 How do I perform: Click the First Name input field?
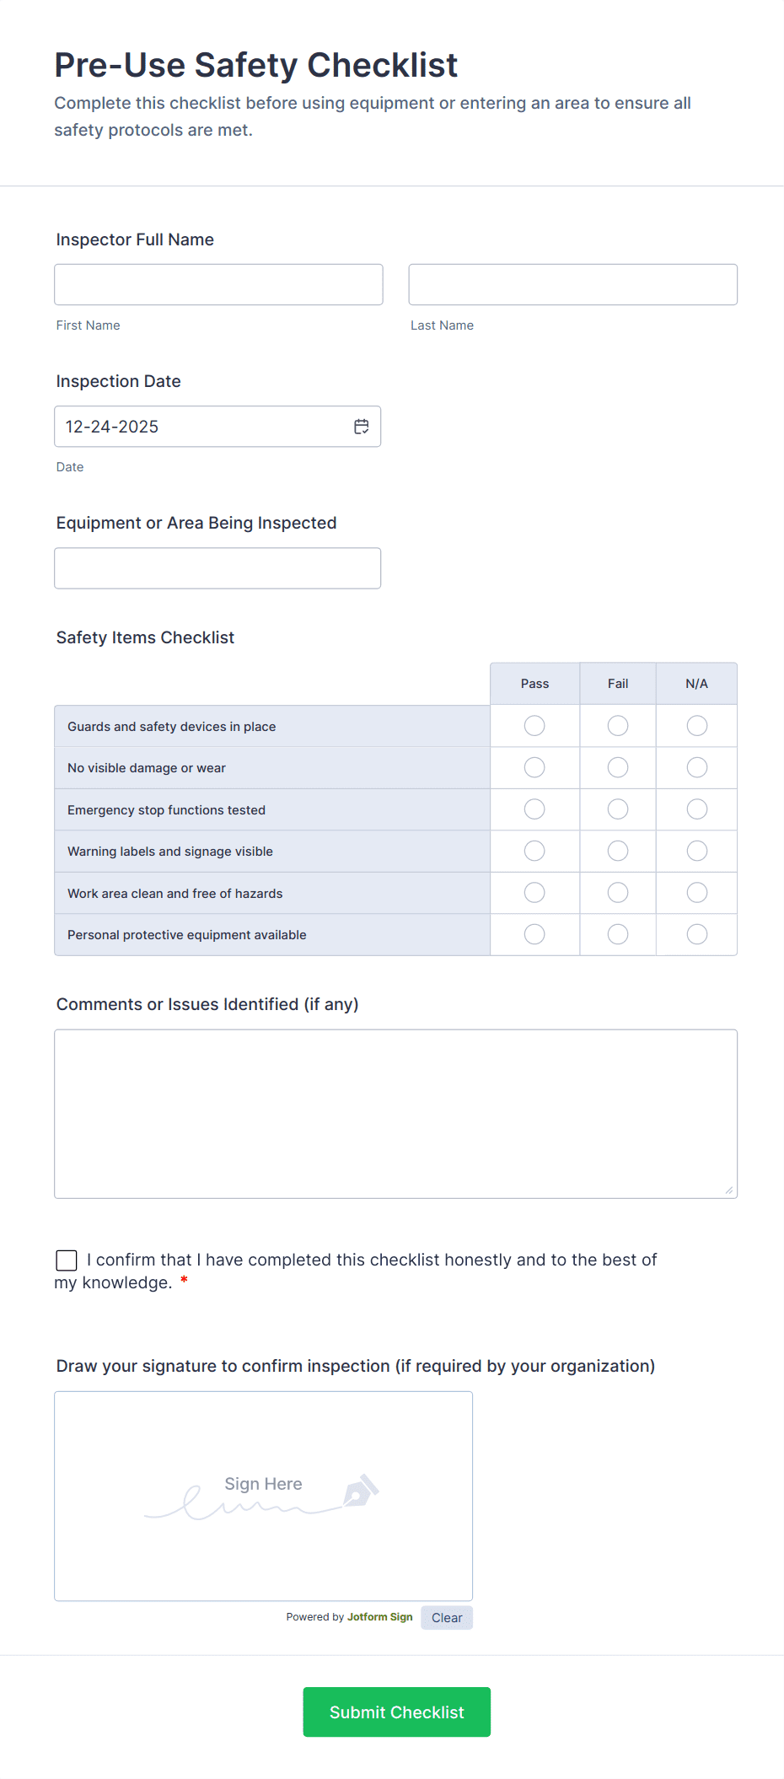point(218,284)
